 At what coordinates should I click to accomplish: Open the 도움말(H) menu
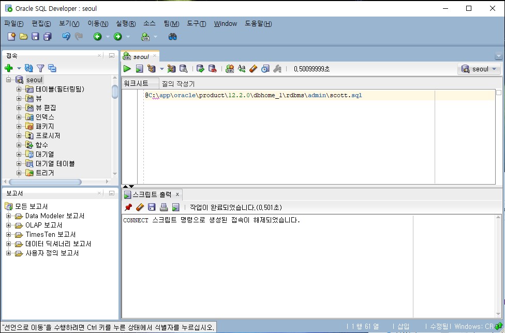[258, 23]
